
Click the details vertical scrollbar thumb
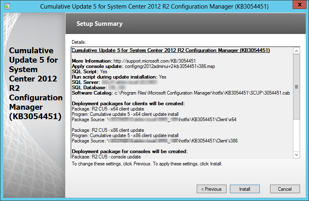pos(296,87)
